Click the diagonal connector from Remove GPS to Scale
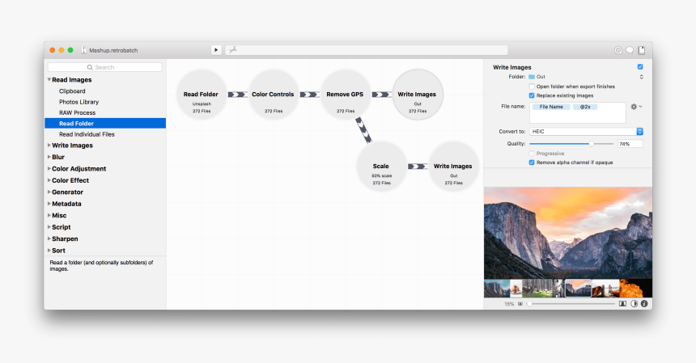Image resolution: width=696 pixels, height=363 pixels. coord(363,130)
